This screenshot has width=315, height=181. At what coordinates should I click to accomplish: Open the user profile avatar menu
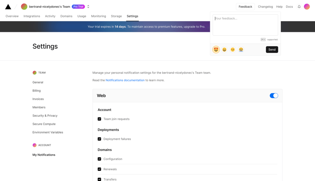(x=307, y=7)
